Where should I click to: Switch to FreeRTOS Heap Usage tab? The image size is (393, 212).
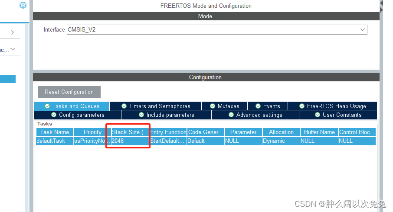click(x=333, y=106)
